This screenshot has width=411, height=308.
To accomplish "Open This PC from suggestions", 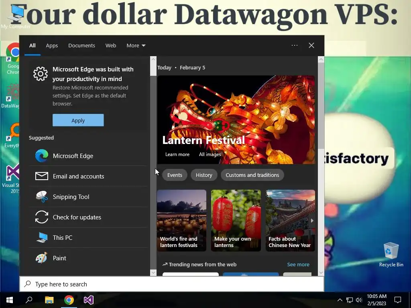I will coord(88,237).
